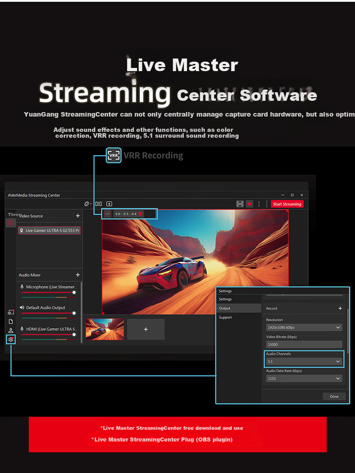Open the rotate orientation tool in the top toolbar
The width and height of the screenshot is (355, 473).
88,204
